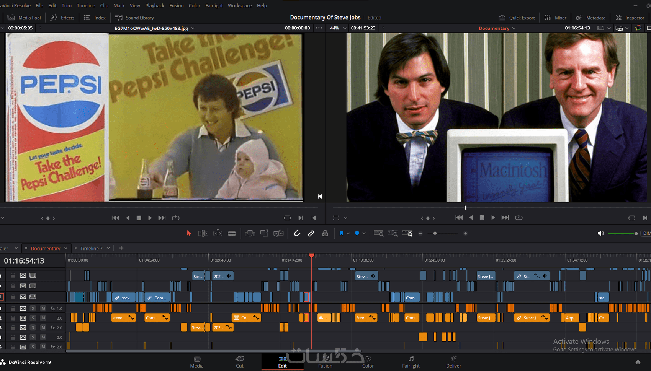651x371 pixels.
Task: Add a blue flag to the clip
Action: point(341,233)
